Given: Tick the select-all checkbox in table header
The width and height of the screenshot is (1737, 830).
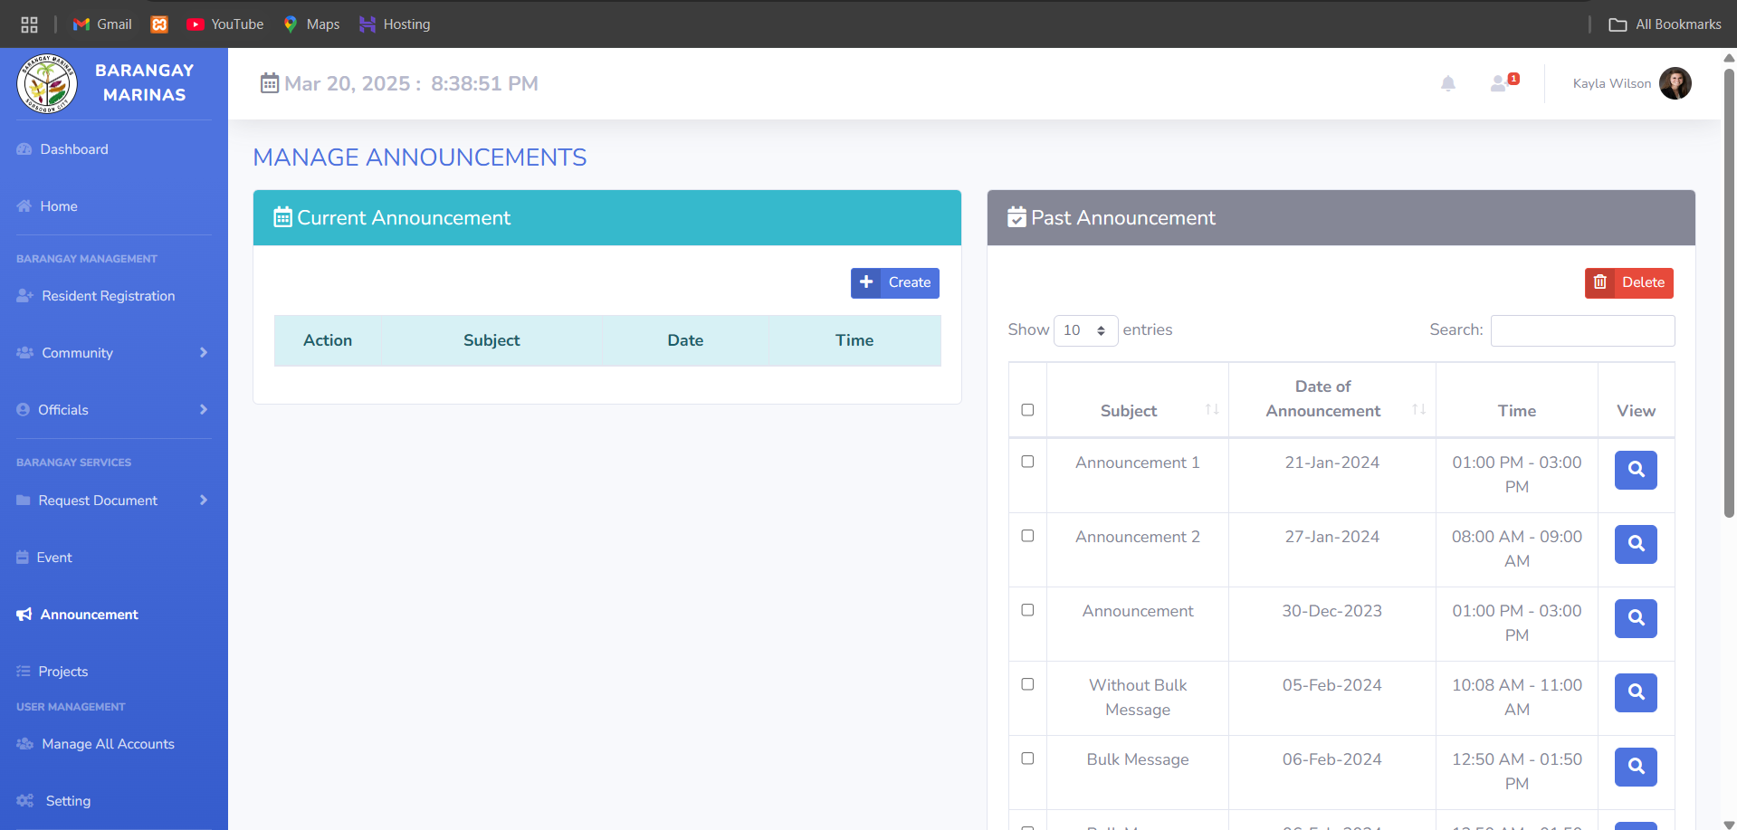Looking at the screenshot, I should coord(1027,410).
